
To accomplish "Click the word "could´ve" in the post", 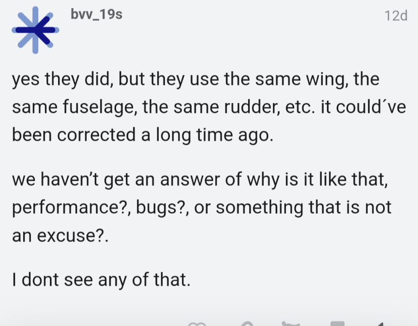I will click(x=371, y=107).
